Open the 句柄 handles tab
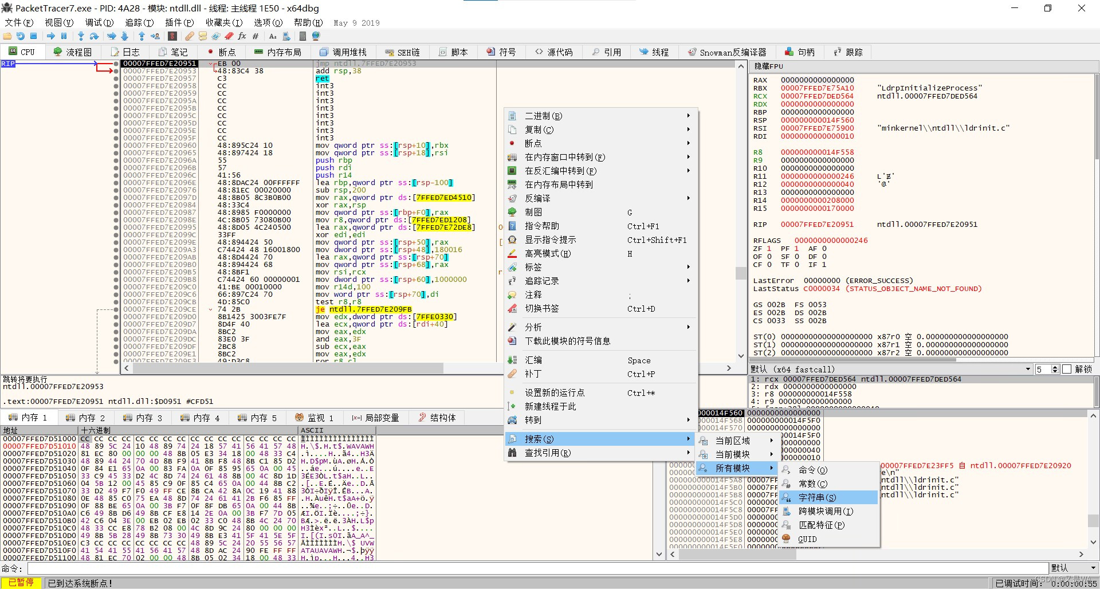The height and width of the screenshot is (589, 1100). 800,52
